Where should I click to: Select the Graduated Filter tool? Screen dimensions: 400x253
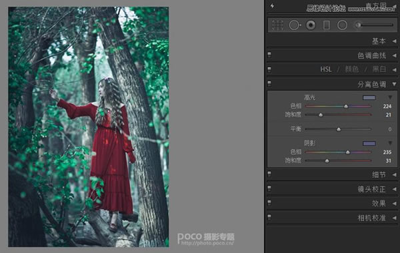click(327, 25)
